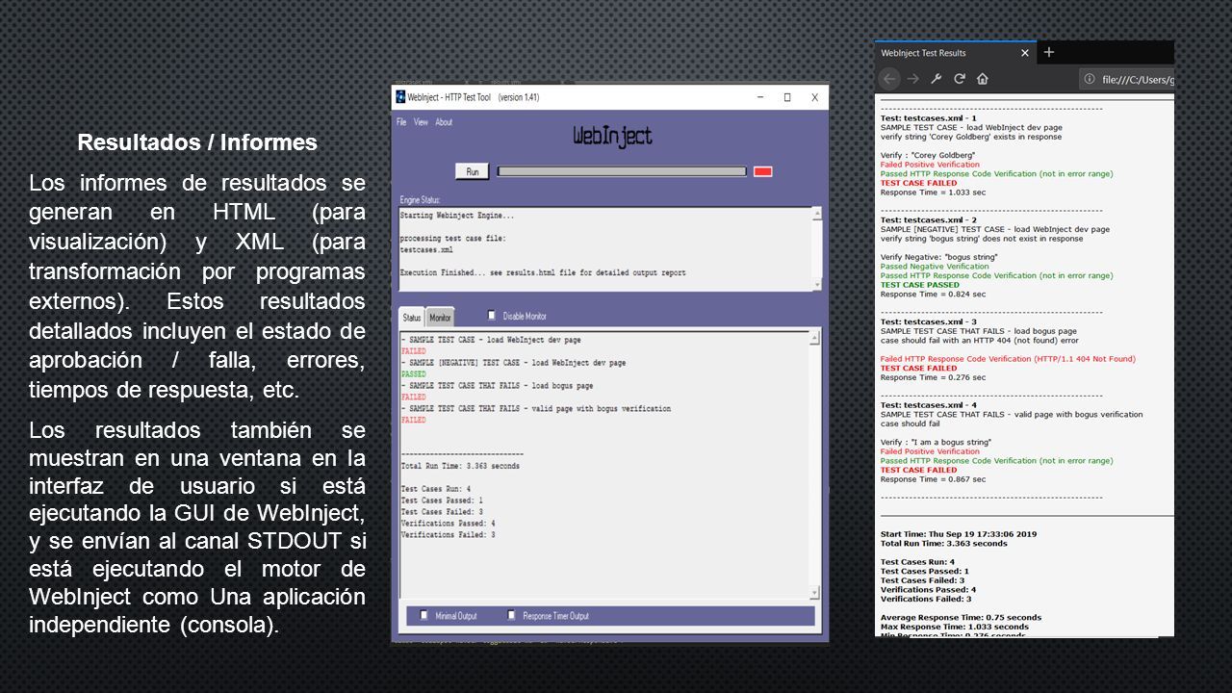The image size is (1232, 693).
Task: Minimize the WebInject window
Action: [x=759, y=97]
